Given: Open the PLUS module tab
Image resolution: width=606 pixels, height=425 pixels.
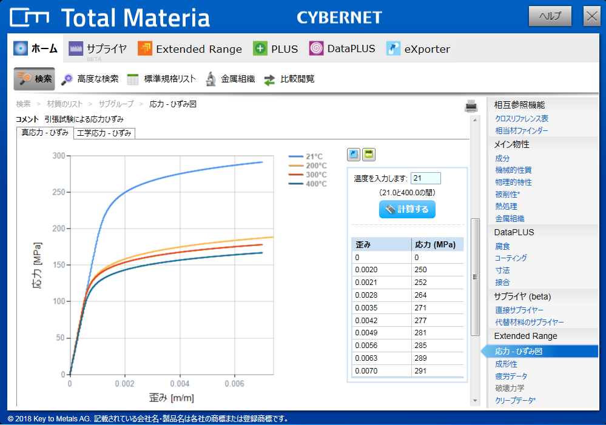Looking at the screenshot, I should (275, 49).
